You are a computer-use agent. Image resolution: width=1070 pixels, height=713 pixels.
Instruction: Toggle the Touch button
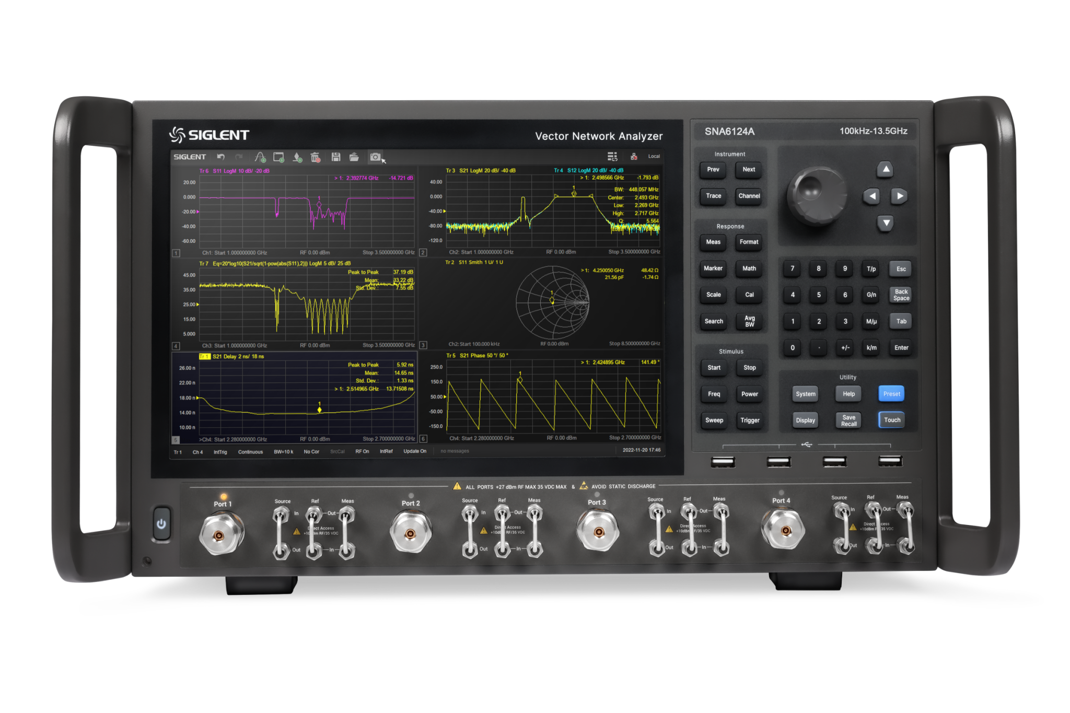click(892, 420)
